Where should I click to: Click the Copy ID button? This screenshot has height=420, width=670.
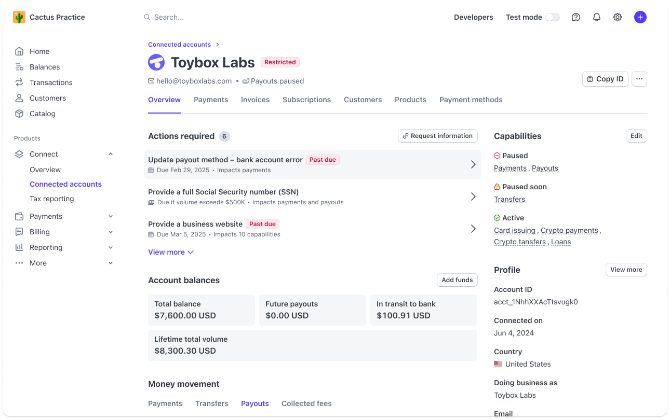[x=606, y=79]
